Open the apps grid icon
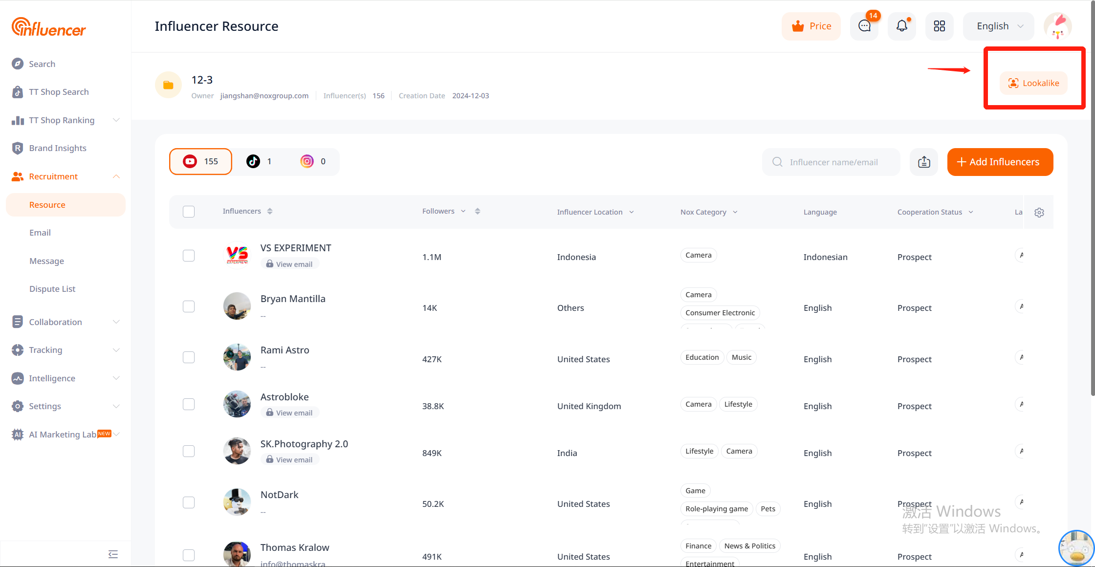This screenshot has height=567, width=1095. click(939, 26)
